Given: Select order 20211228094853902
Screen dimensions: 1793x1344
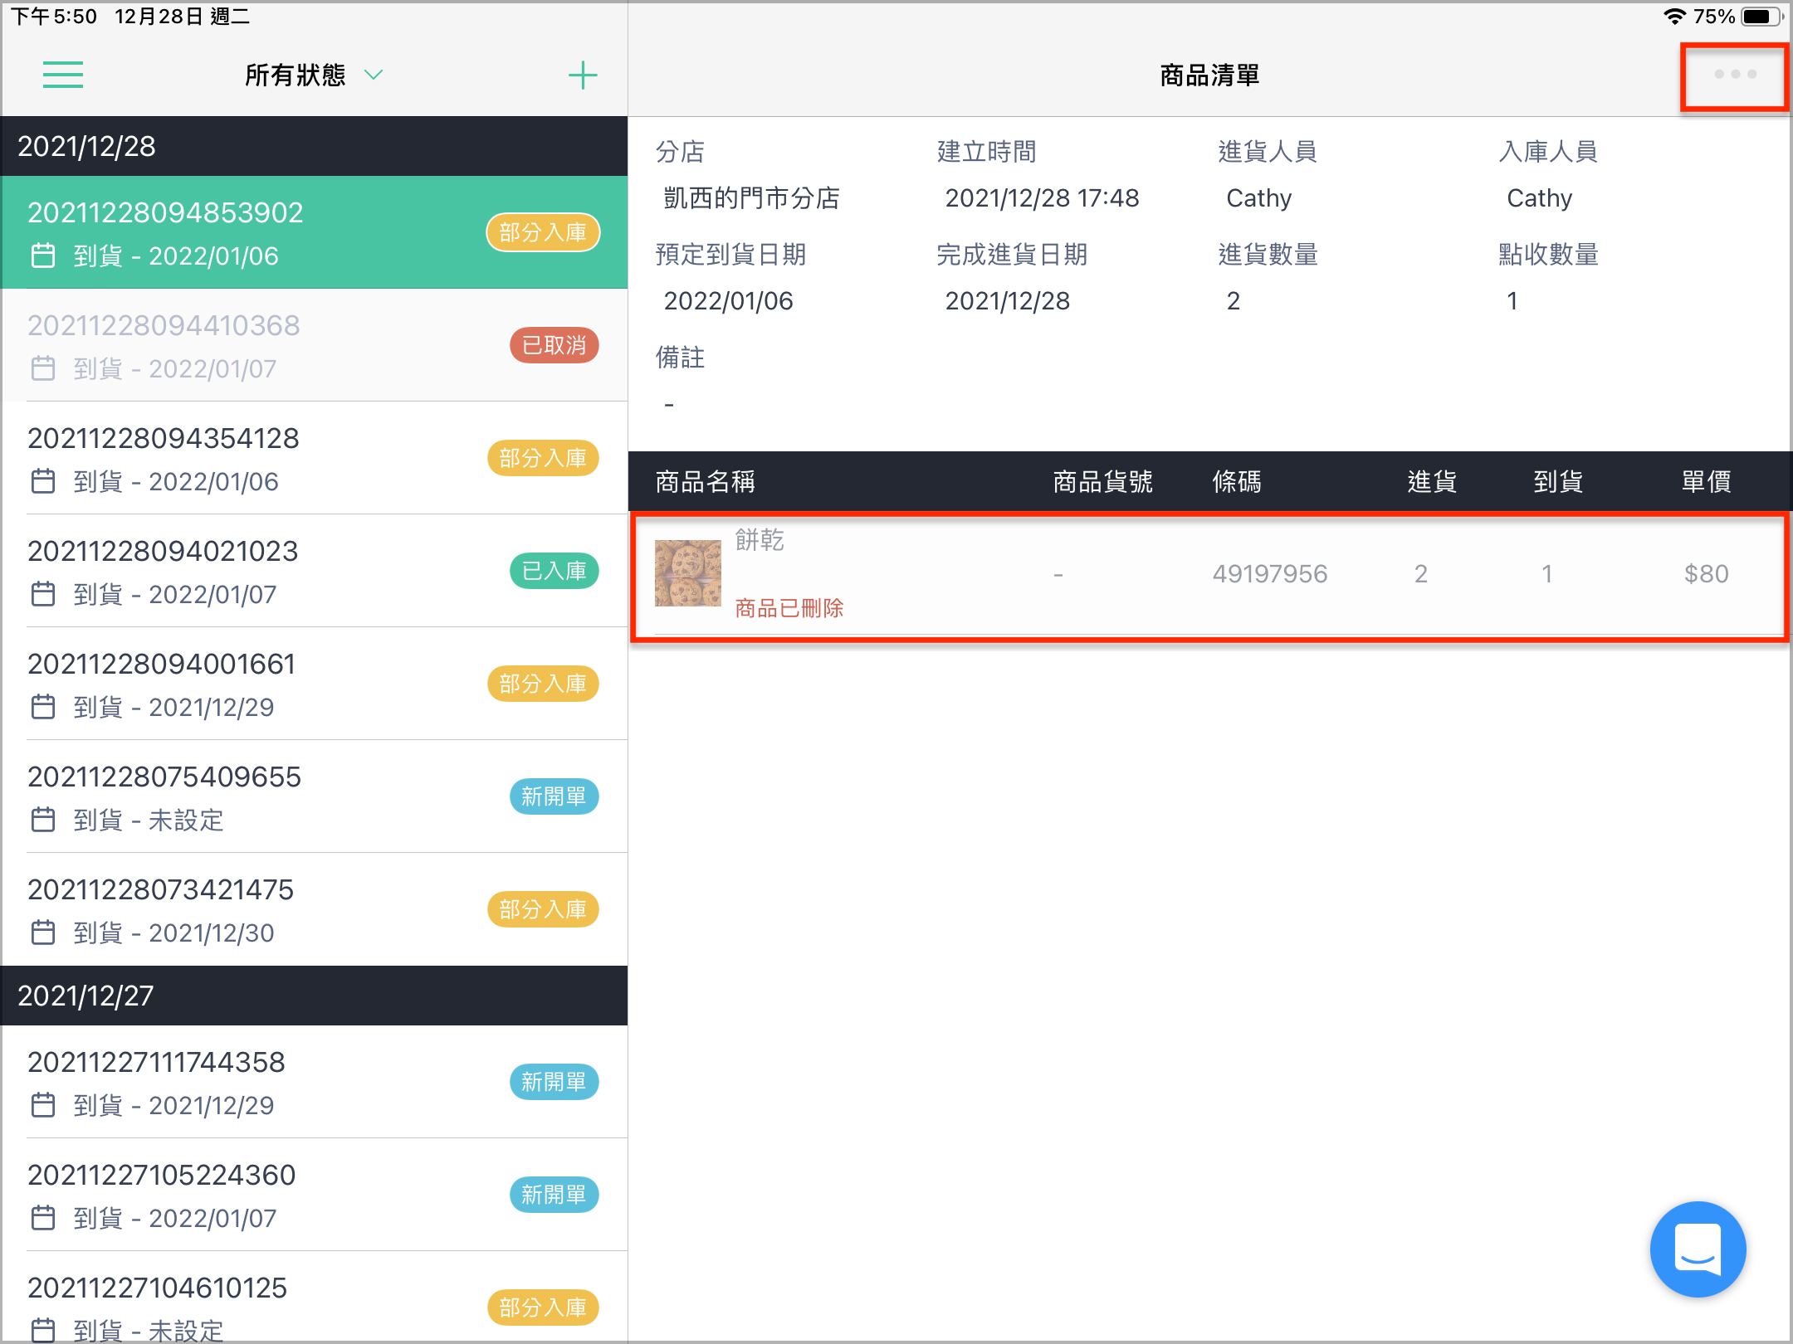Looking at the screenshot, I should click(x=315, y=232).
